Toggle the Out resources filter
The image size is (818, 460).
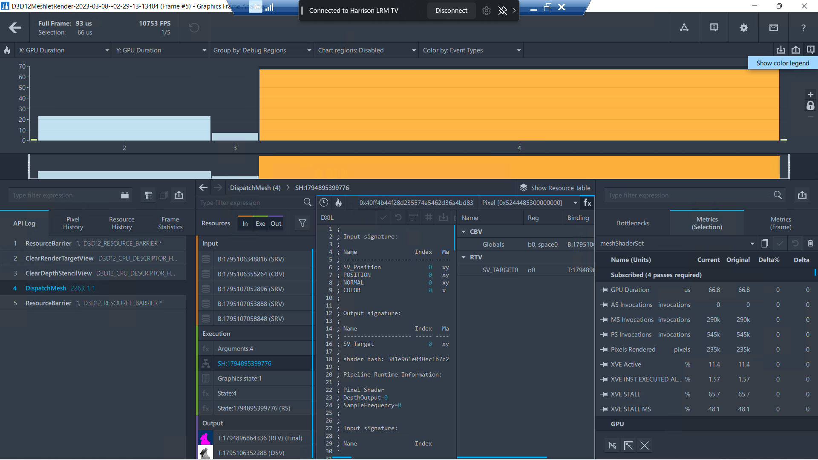[276, 223]
